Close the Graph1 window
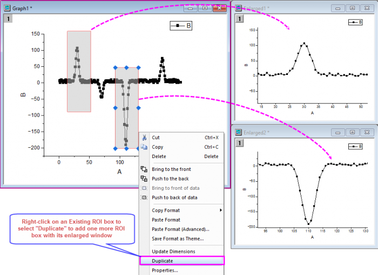Image resolution: width=378 pixels, height=275 pixels. point(218,8)
